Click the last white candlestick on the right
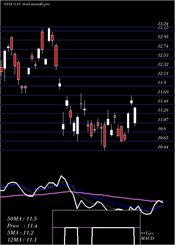Image resolution: width=175 pixels, height=245 pixels. point(135,117)
